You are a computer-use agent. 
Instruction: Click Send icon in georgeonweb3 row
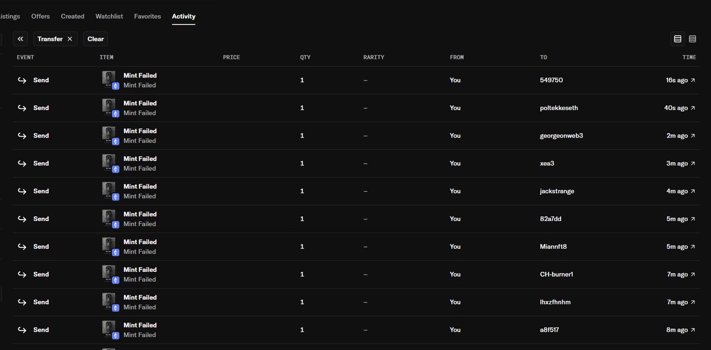[22, 136]
